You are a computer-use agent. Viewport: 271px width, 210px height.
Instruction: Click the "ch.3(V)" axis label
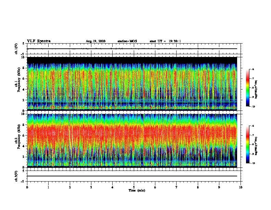point(16,176)
